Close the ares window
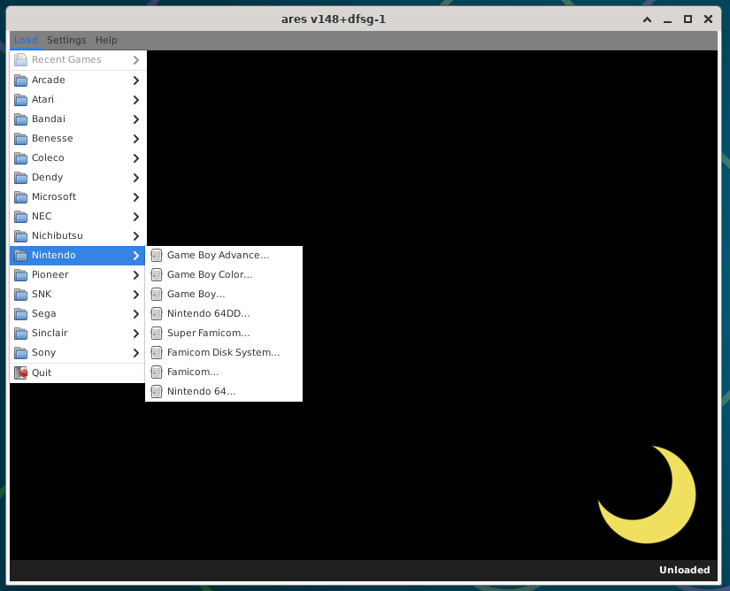 pyautogui.click(x=708, y=19)
